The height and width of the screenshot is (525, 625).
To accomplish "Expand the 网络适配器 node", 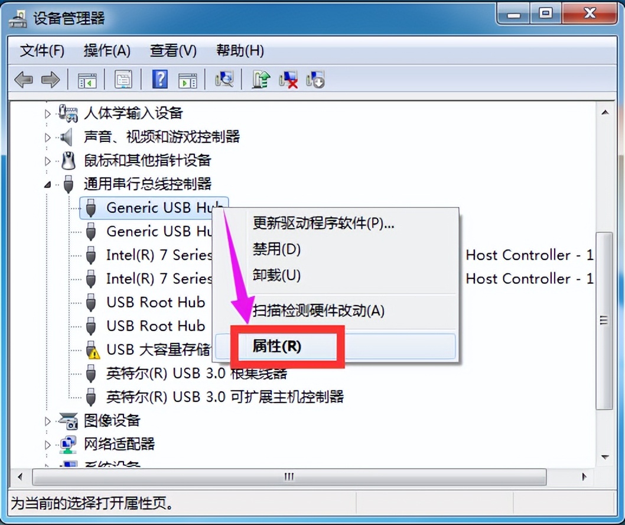I will [47, 445].
